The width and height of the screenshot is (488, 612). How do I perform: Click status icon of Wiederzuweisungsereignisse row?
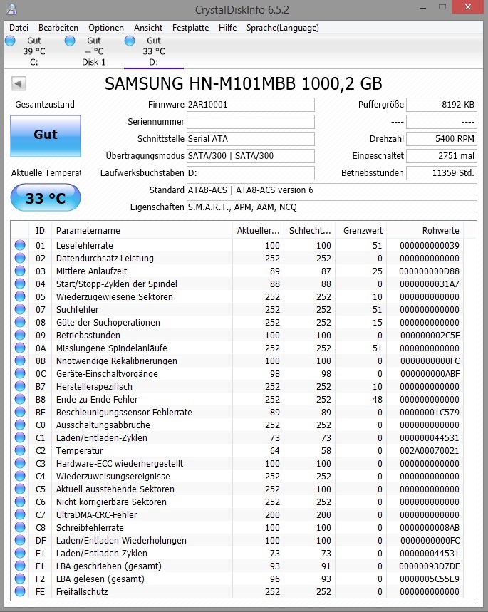pyautogui.click(x=20, y=476)
